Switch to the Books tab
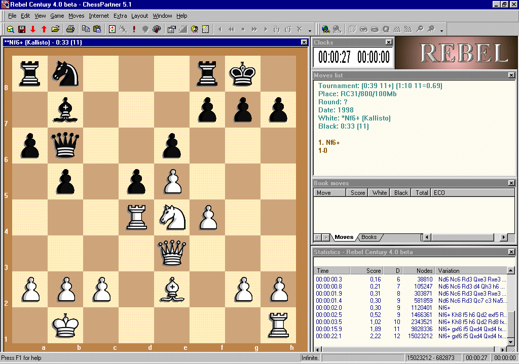 [x=369, y=237]
